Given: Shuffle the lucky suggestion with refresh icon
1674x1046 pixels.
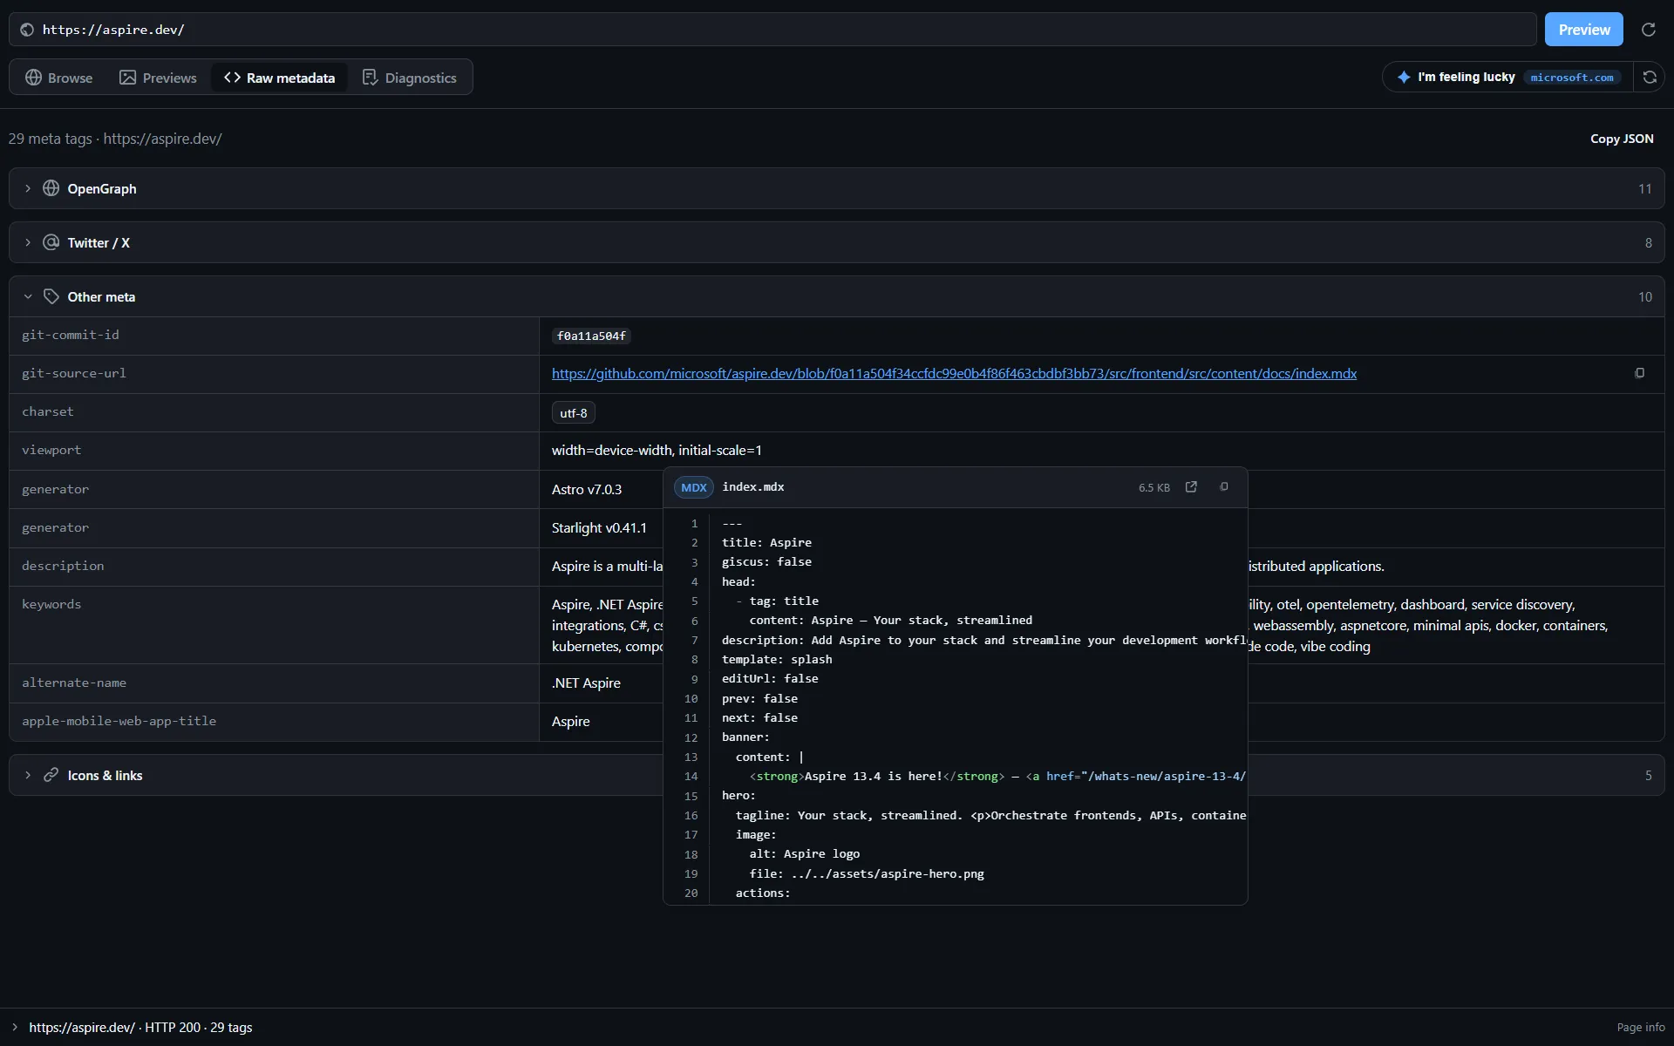Looking at the screenshot, I should tap(1650, 77).
